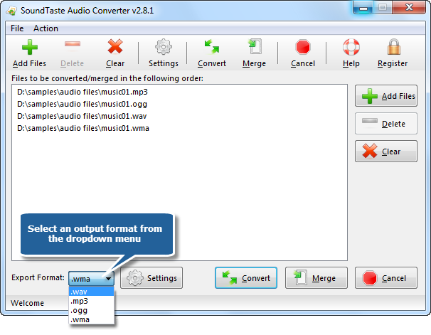
Task: Click the bottom Merge button
Action: (x=316, y=278)
